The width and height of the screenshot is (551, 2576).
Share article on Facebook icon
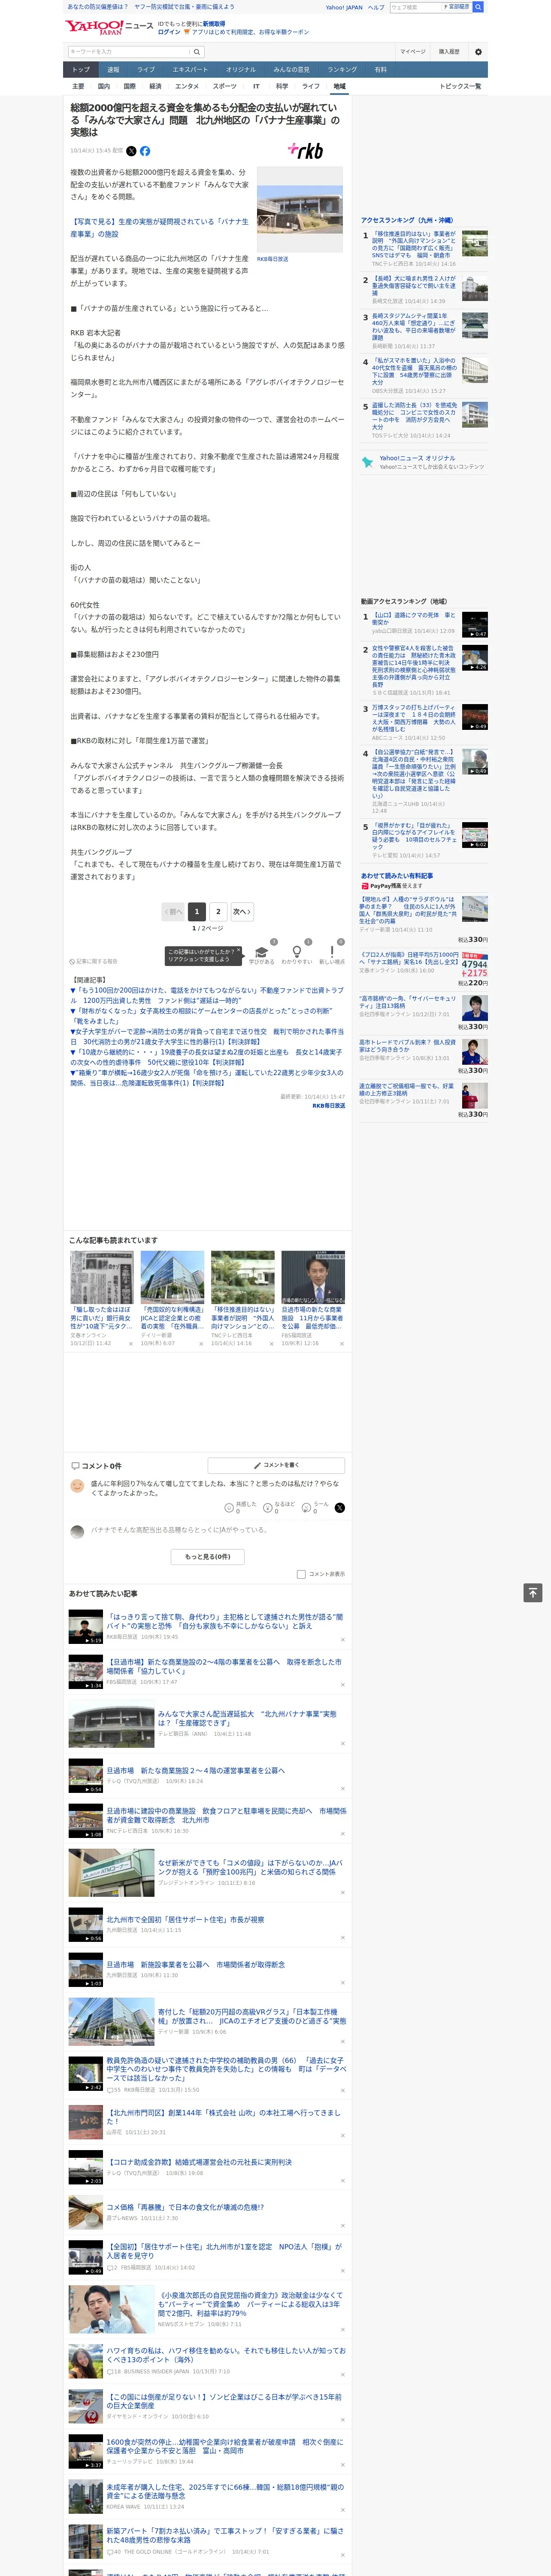145,151
